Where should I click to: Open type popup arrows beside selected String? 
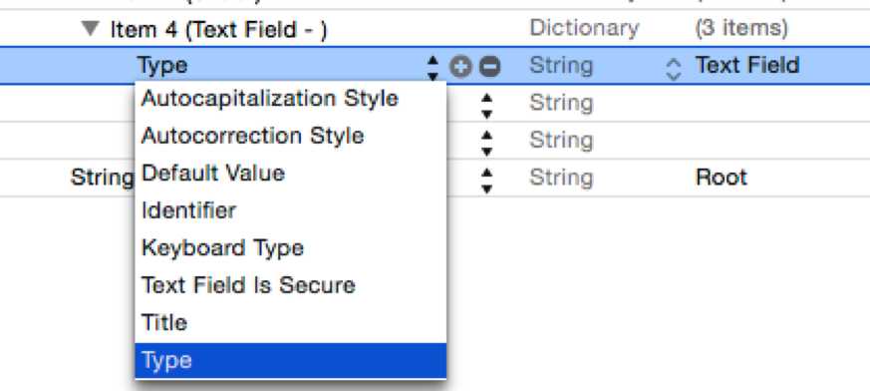click(673, 69)
